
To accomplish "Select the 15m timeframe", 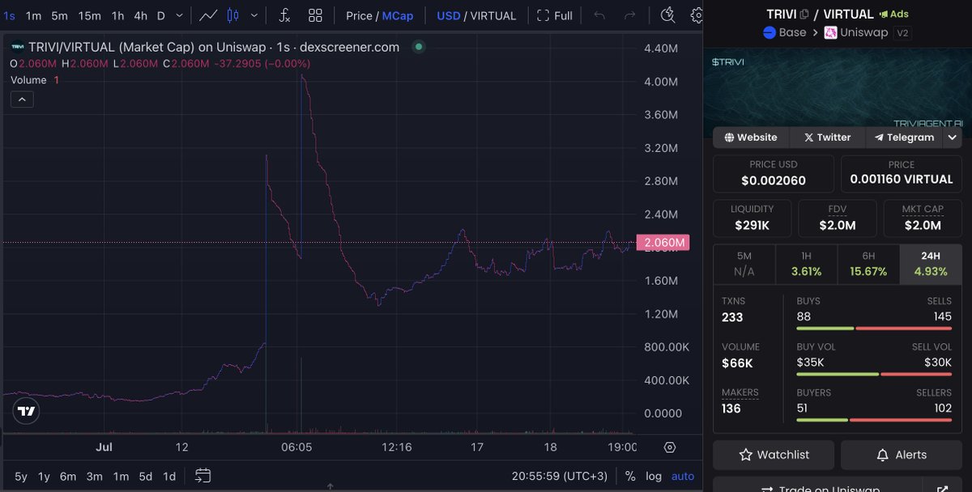I will 90,15.
